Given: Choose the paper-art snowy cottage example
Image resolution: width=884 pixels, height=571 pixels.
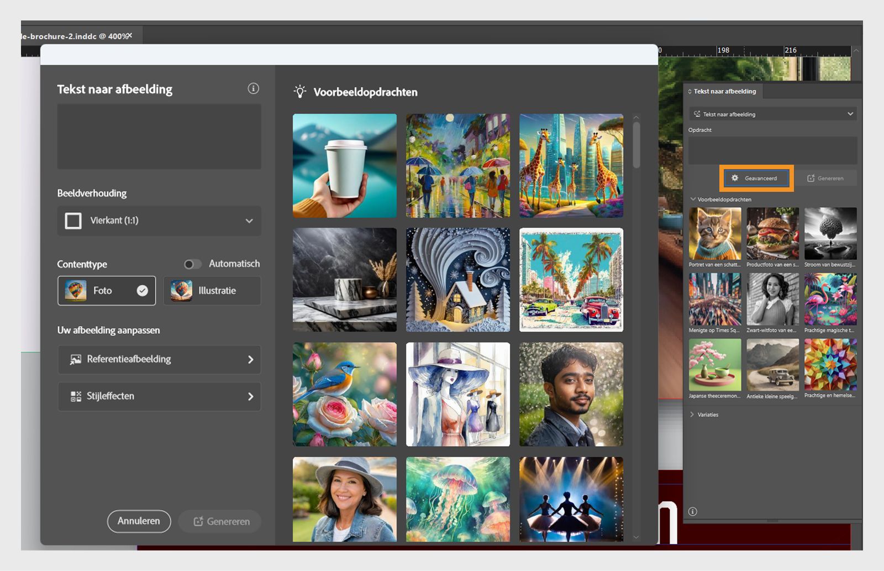Looking at the screenshot, I should 458,280.
